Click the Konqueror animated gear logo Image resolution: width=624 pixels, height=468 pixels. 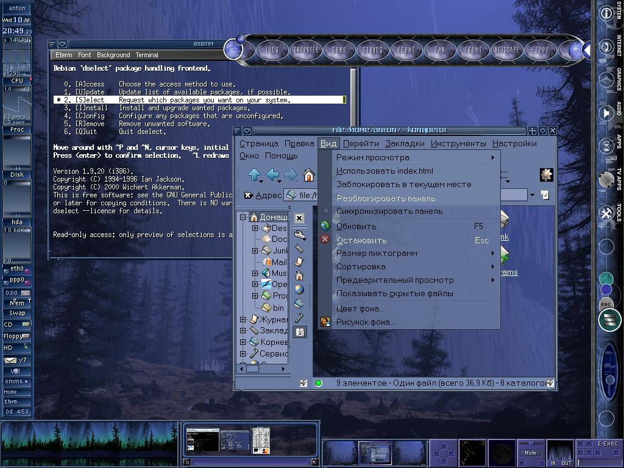[x=546, y=175]
